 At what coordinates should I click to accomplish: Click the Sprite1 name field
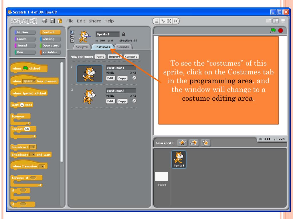[108, 34]
